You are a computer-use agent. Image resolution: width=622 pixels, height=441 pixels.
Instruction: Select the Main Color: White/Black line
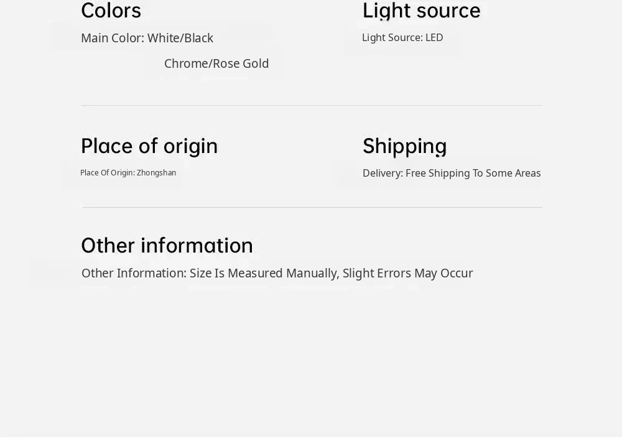pos(147,38)
